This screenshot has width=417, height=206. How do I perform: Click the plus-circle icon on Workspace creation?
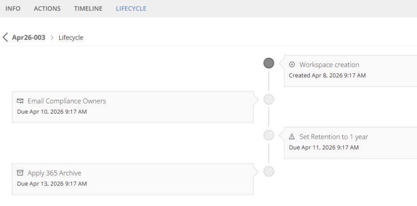(292, 64)
